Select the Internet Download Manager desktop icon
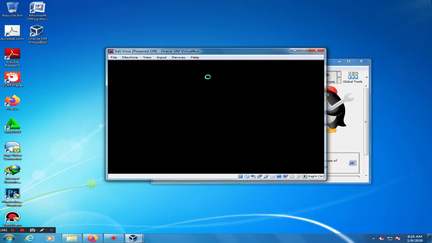 click(12, 174)
